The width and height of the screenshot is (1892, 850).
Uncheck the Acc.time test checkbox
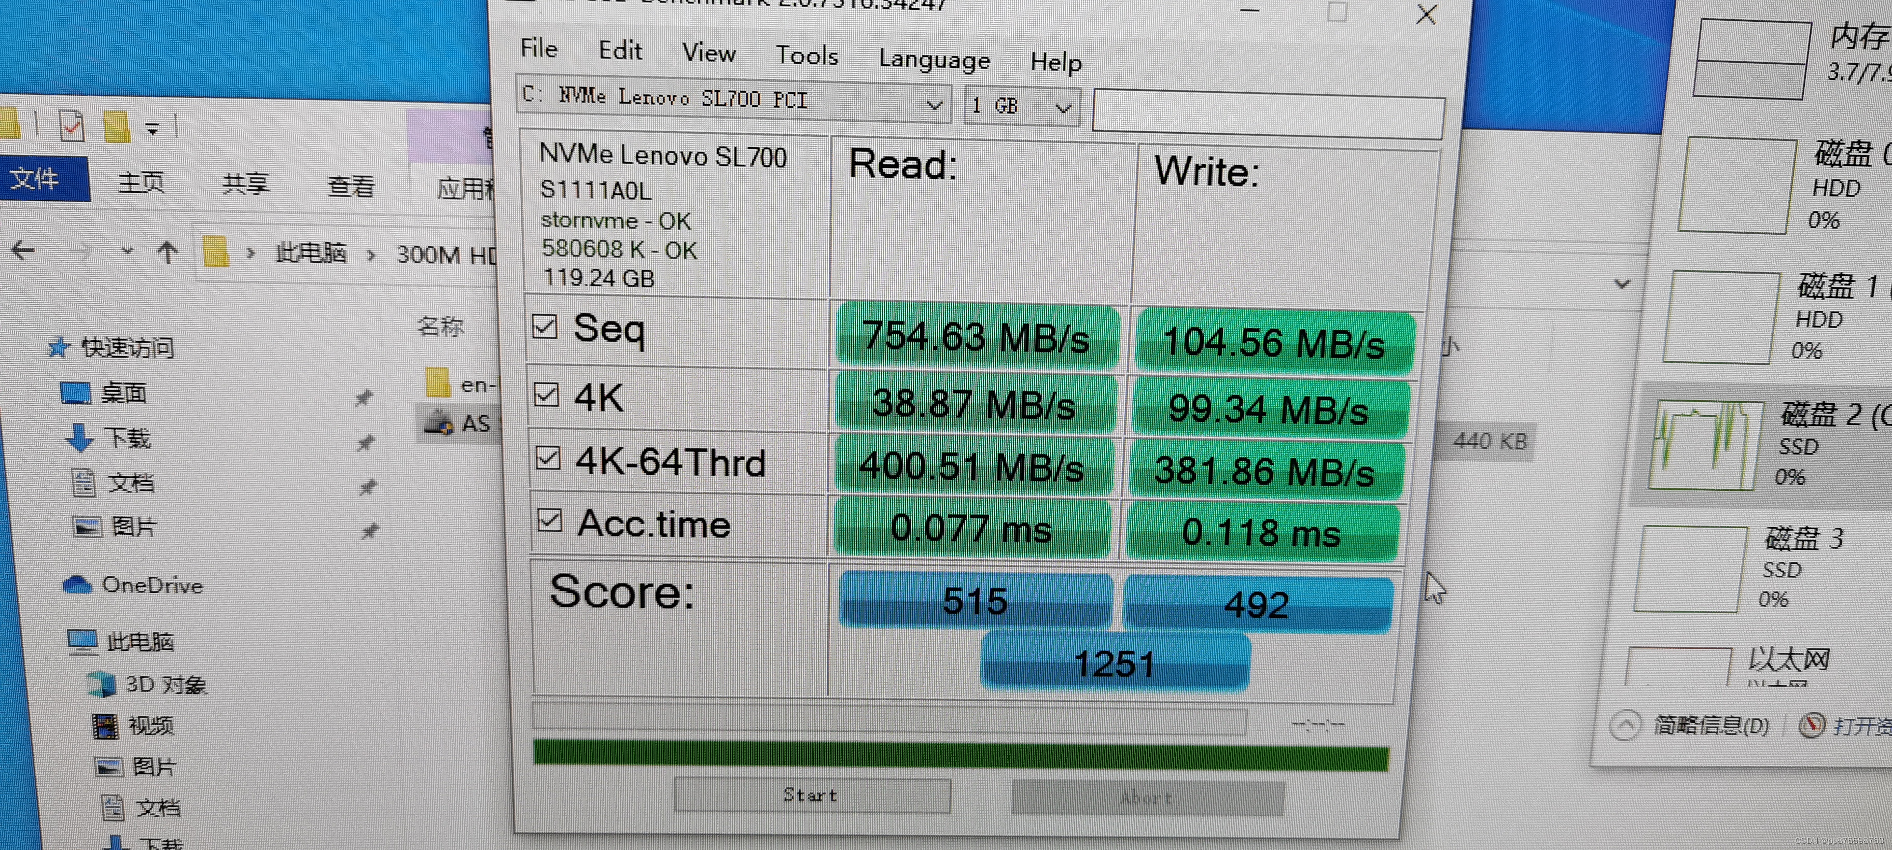[550, 520]
